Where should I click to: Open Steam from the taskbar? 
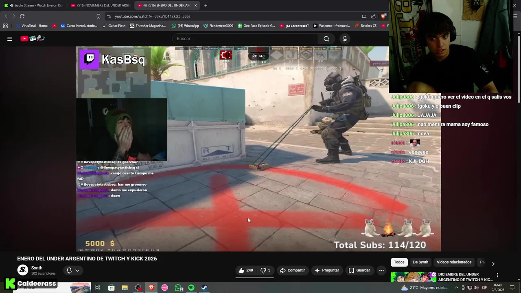pos(204,288)
